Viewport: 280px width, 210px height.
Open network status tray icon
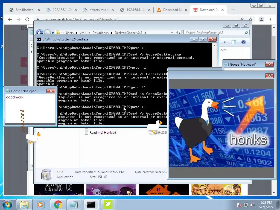click(x=246, y=205)
